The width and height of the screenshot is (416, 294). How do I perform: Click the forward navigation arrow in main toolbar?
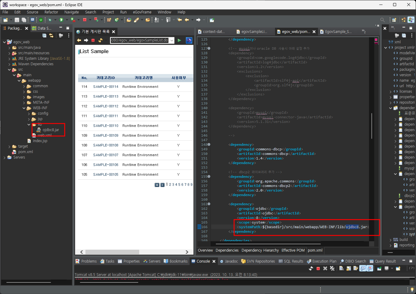[198, 20]
